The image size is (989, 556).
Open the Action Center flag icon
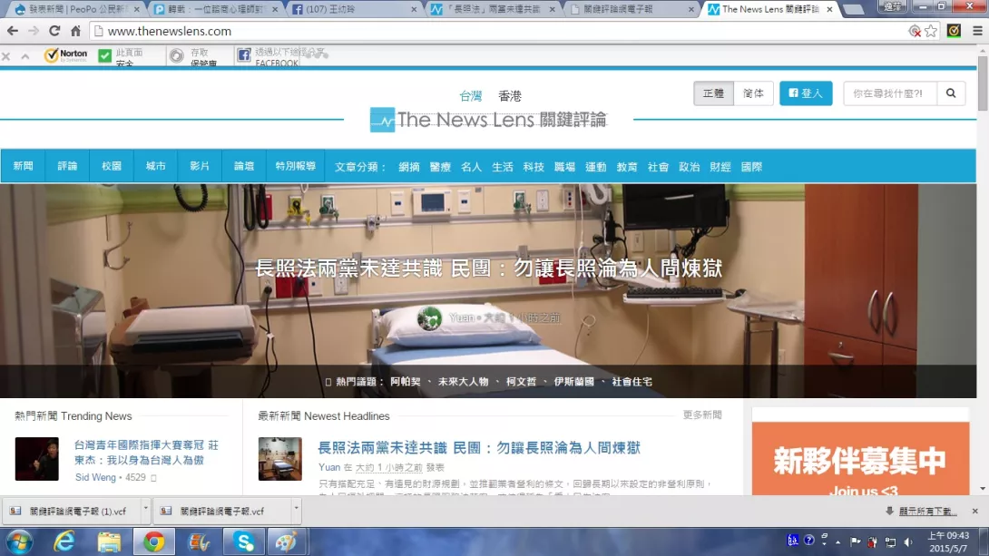coord(856,541)
